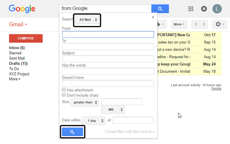This screenshot has height=144, width=230.
Task: Click the date 'of' input field
Action: pos(133,120)
